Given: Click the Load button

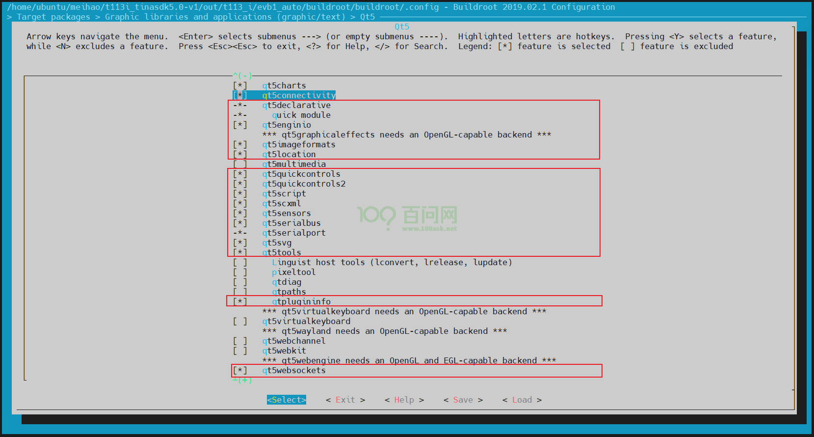Looking at the screenshot, I should (x=522, y=400).
